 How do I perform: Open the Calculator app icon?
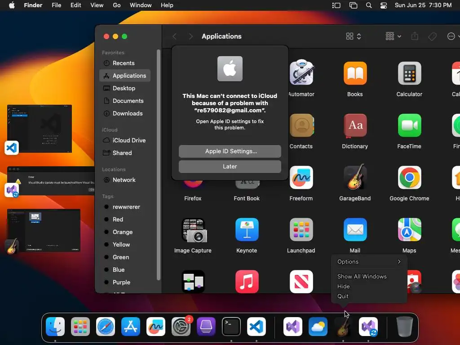[x=409, y=73]
